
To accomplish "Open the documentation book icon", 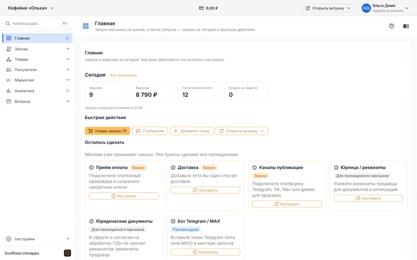I will coord(406,26).
